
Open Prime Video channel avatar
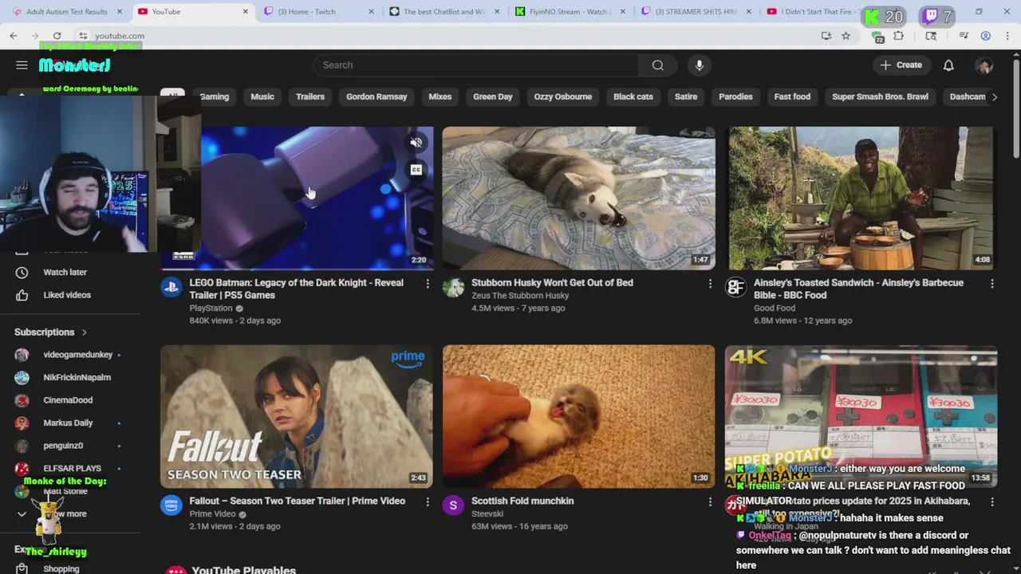pos(171,505)
